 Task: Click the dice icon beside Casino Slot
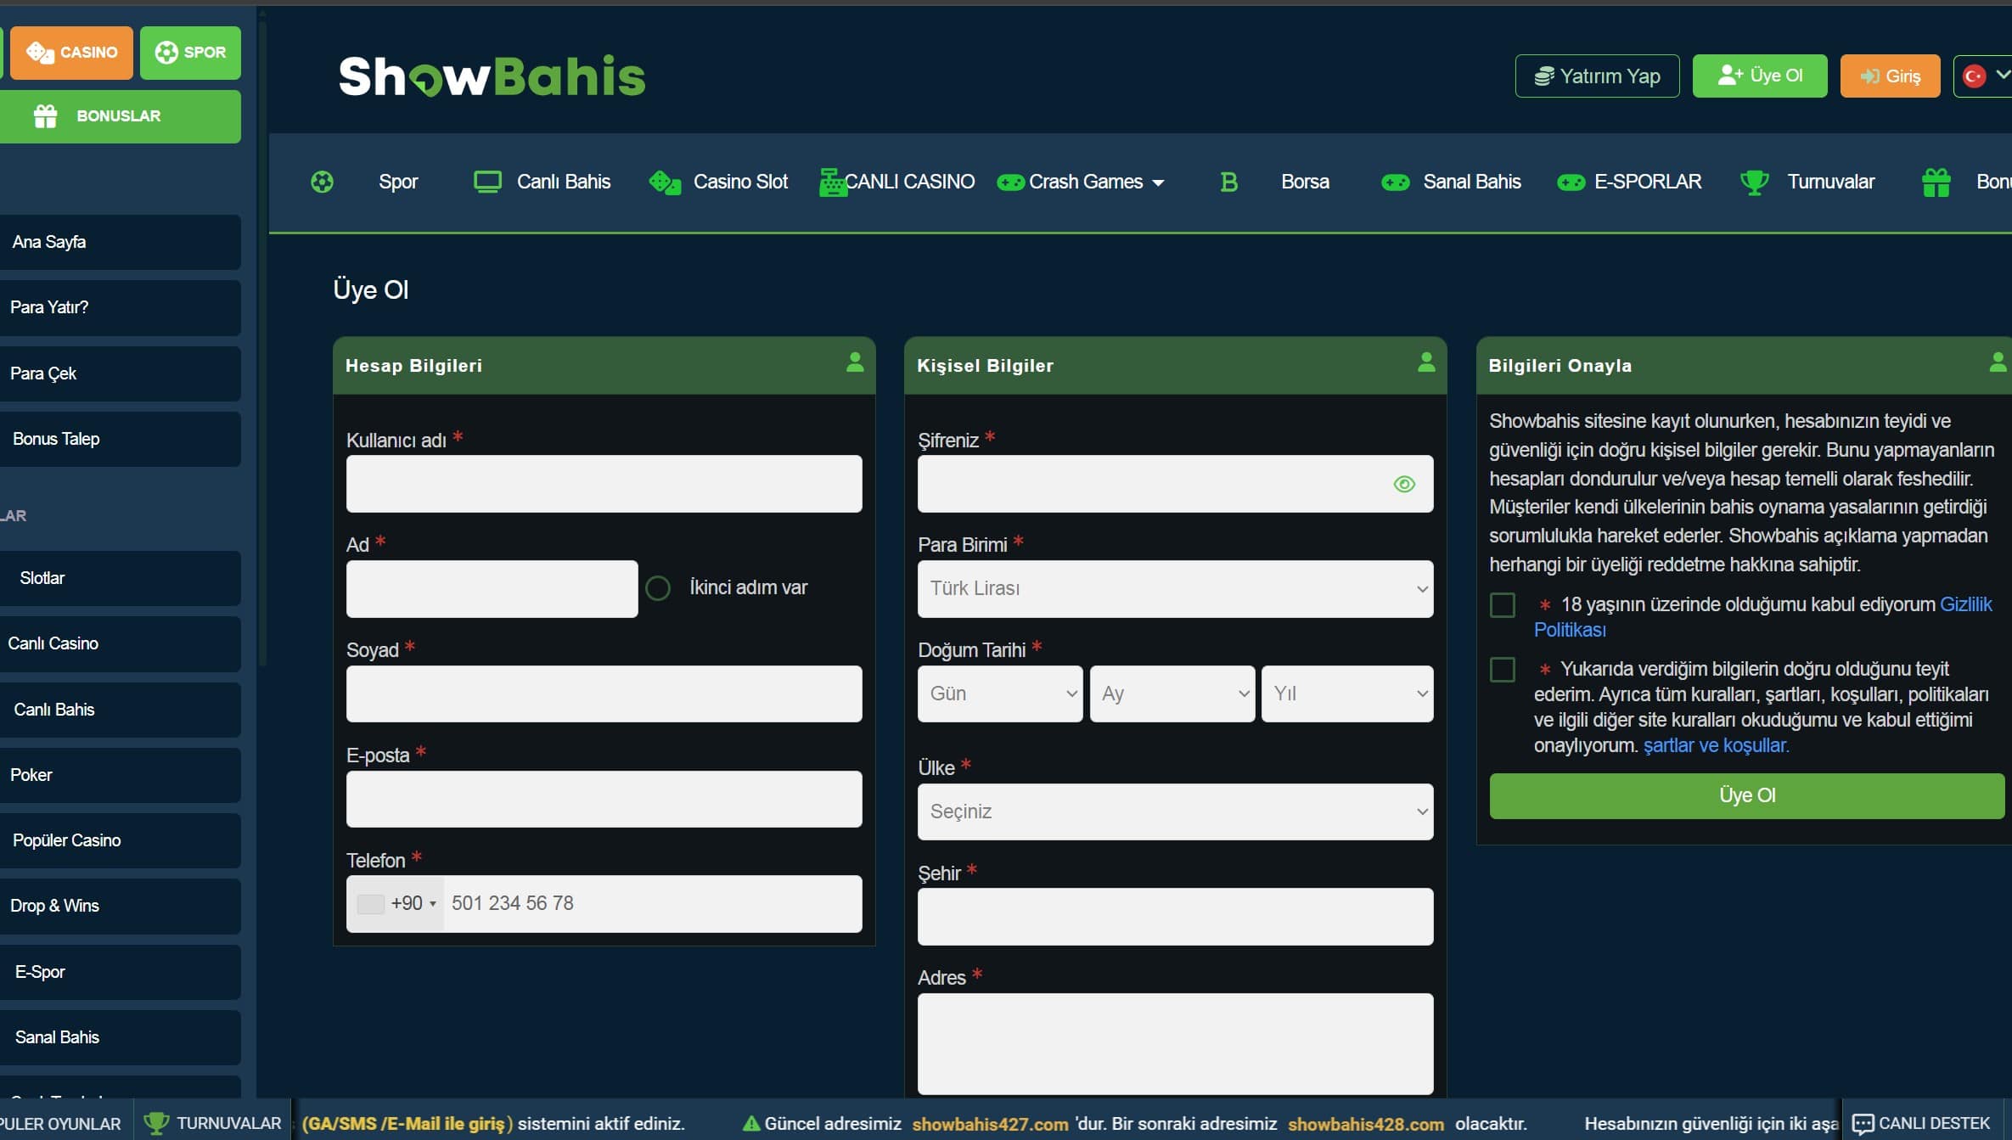[x=665, y=182]
